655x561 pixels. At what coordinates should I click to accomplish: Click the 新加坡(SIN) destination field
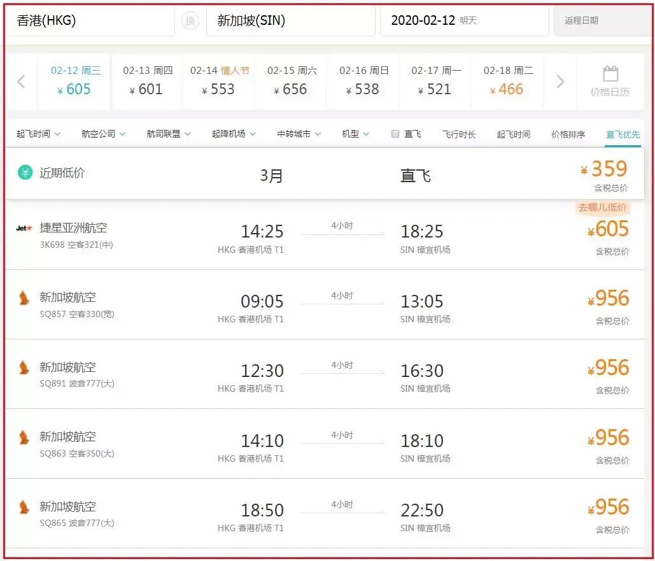[291, 20]
